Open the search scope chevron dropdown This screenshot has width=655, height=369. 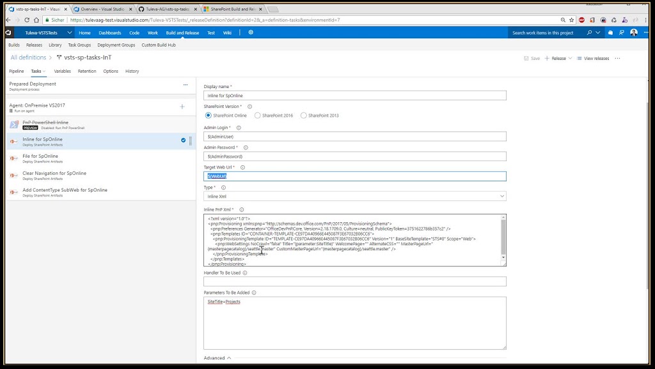coord(598,33)
